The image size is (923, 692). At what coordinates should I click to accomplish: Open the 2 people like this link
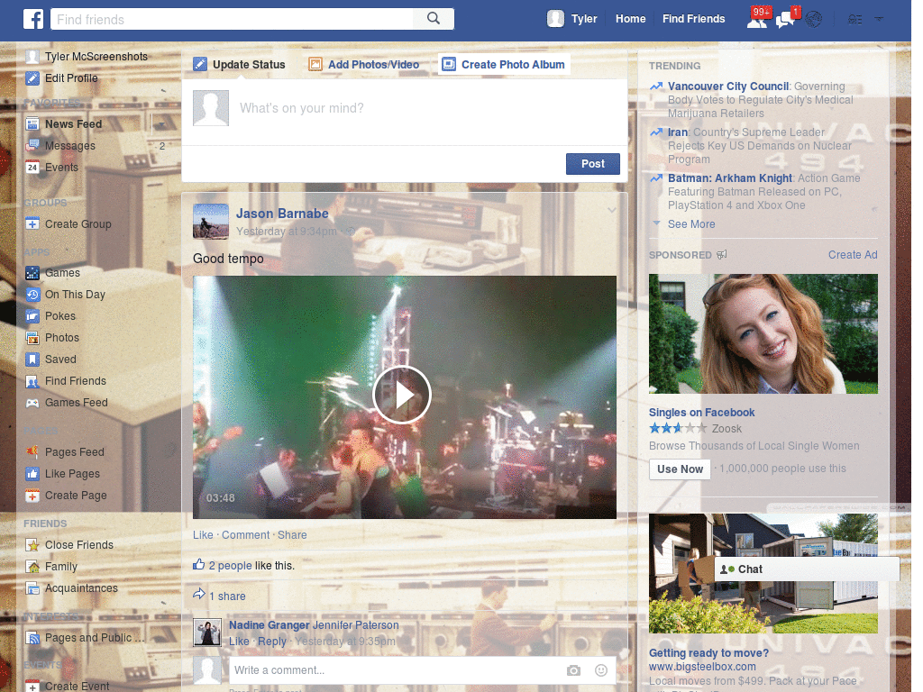(230, 566)
